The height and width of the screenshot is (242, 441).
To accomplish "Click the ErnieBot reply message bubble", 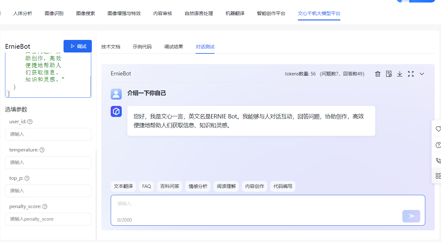I will 251,121.
